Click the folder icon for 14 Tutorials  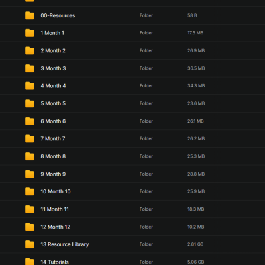point(30,262)
